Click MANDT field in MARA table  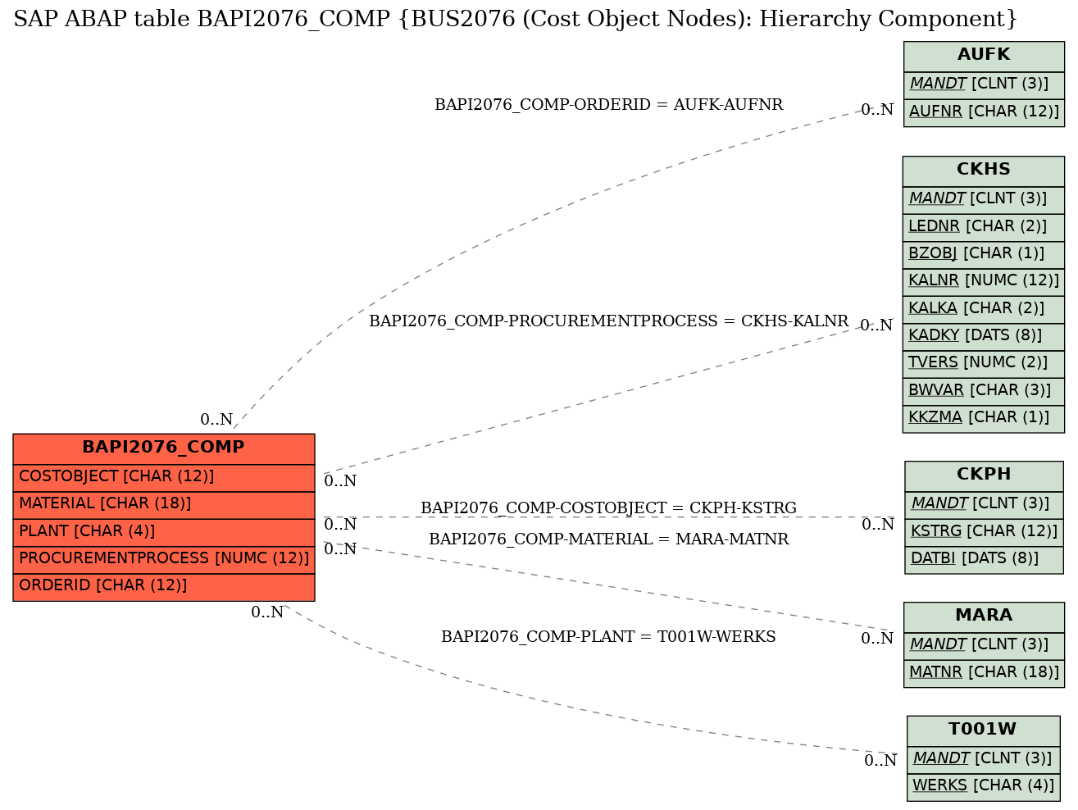pyautogui.click(x=984, y=645)
